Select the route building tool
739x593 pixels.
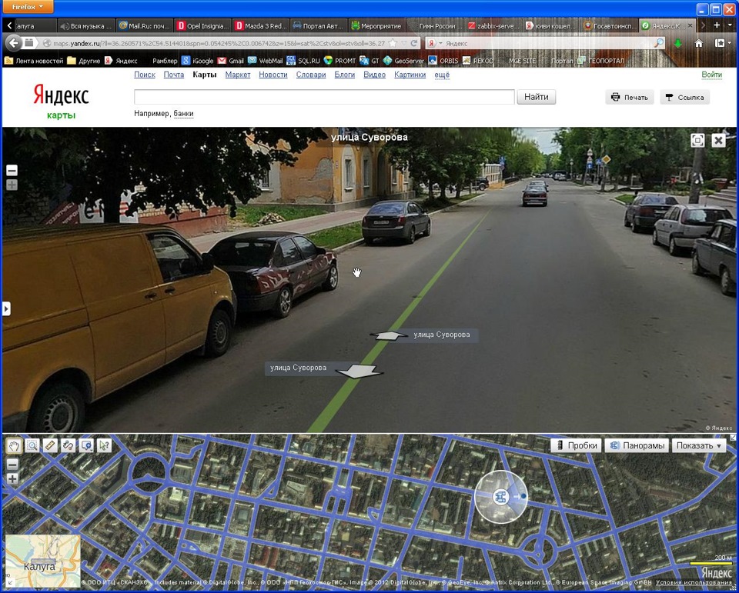(68, 445)
